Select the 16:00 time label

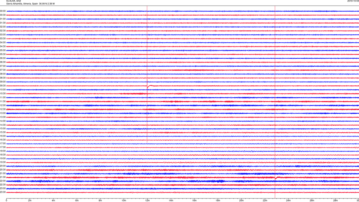point(3,136)
